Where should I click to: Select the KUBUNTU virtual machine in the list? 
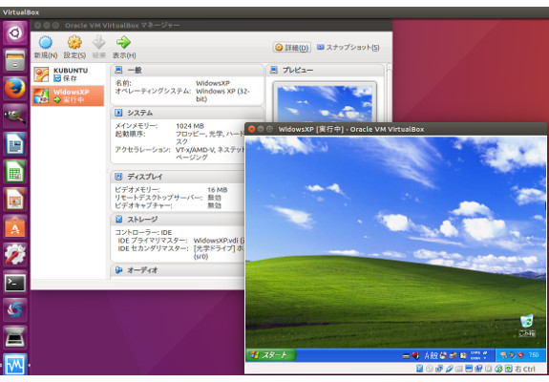click(67, 74)
